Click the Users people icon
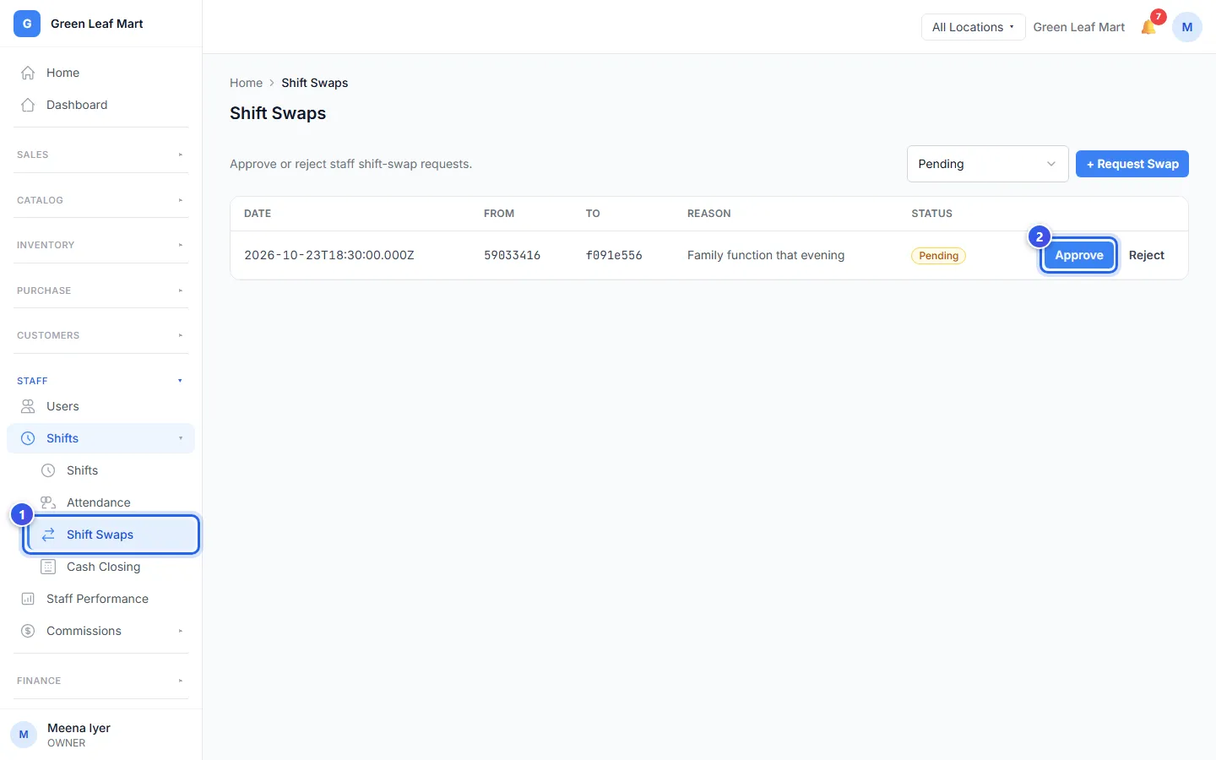The height and width of the screenshot is (760, 1216). pyautogui.click(x=28, y=406)
